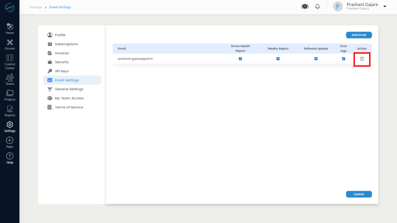Image resolution: width=397 pixels, height=223 pixels.
Task: Open notifications via the bell icon
Action: [317, 6]
